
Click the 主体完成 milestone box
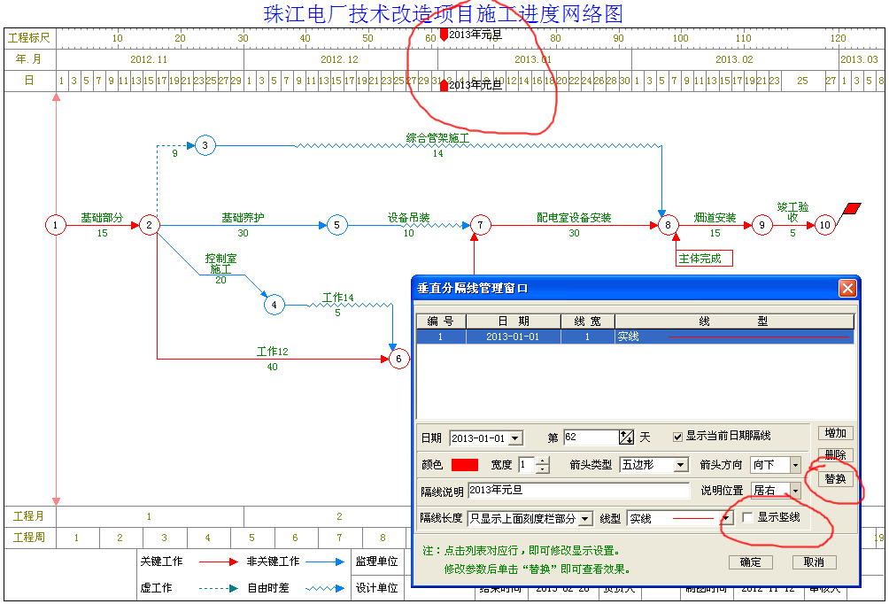click(x=704, y=259)
